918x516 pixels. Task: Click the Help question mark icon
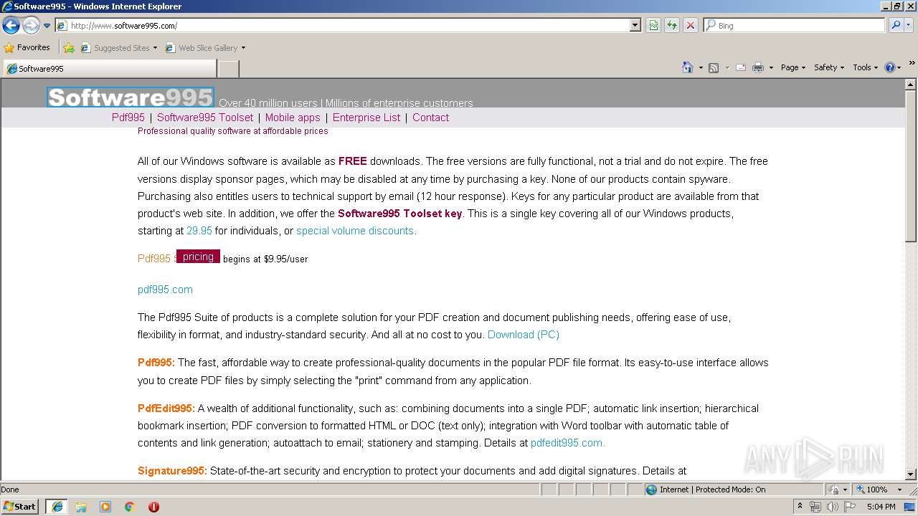pyautogui.click(x=890, y=67)
